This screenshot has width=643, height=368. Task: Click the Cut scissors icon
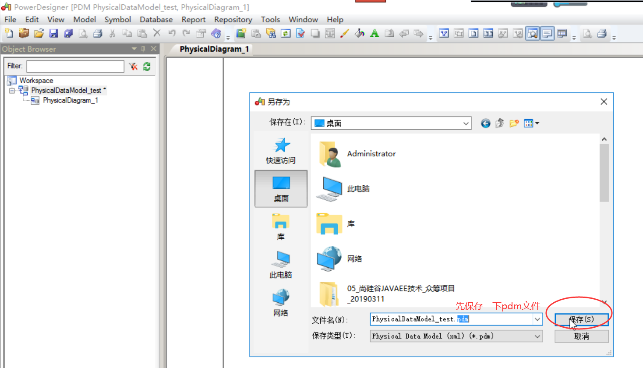pyautogui.click(x=112, y=33)
